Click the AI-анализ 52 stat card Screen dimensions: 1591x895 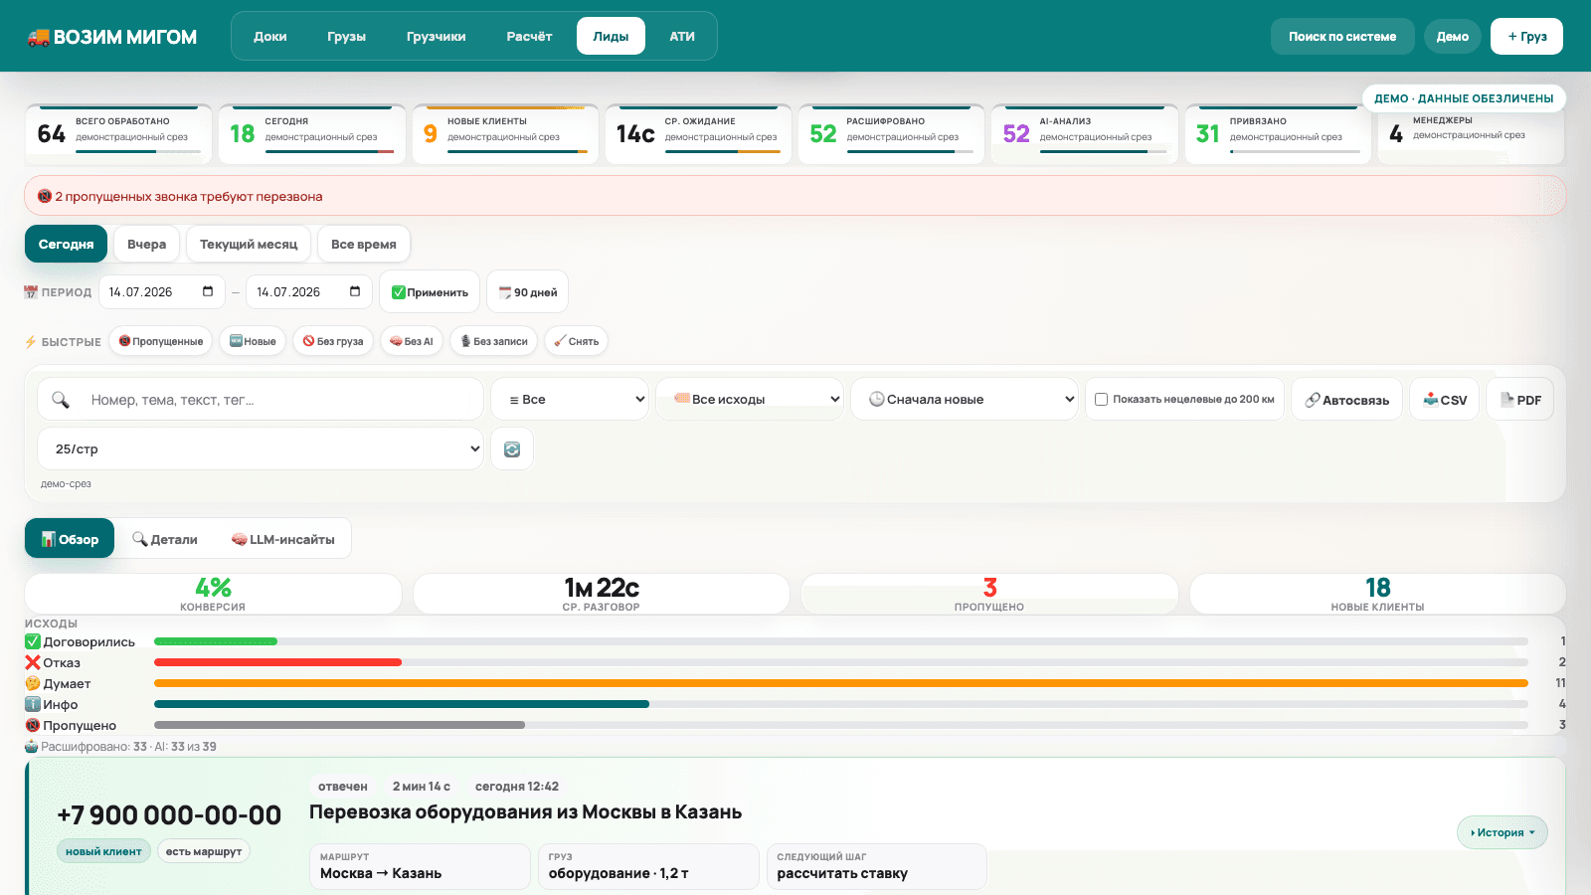(1085, 133)
